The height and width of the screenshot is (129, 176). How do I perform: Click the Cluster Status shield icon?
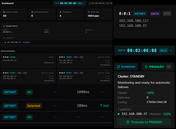(4, 26)
